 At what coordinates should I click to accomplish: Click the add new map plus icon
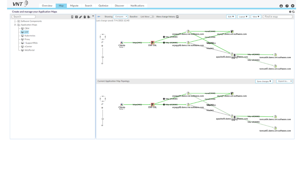pos(76,17)
